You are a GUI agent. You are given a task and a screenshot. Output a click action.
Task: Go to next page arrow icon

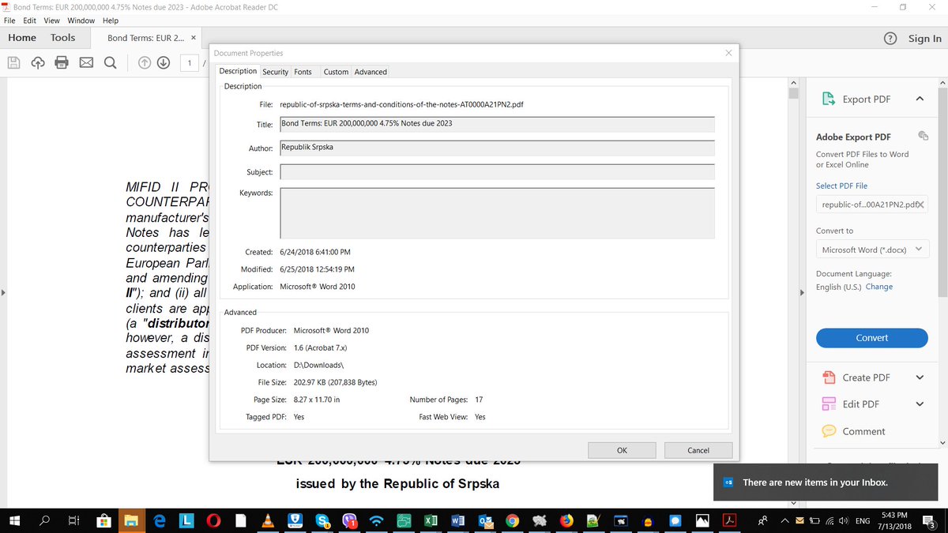pos(164,63)
